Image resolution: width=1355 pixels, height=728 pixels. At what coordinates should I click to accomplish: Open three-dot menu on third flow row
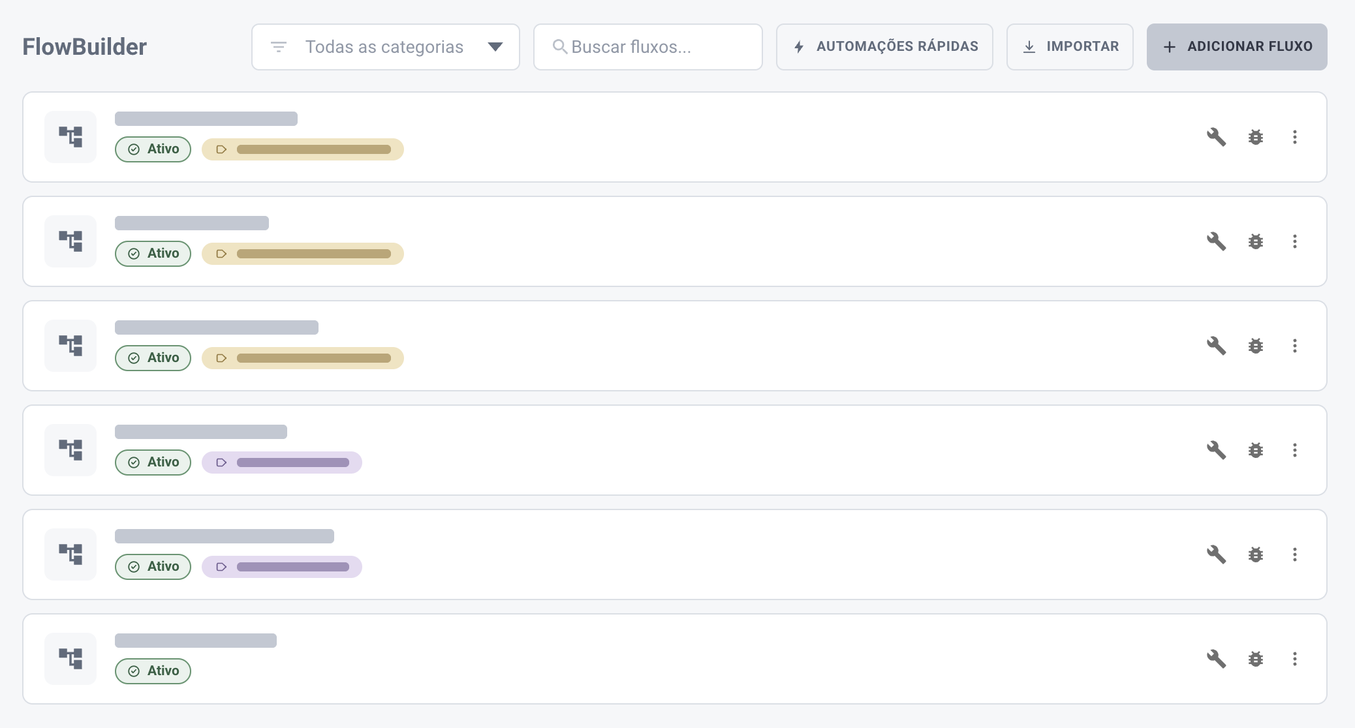pyautogui.click(x=1295, y=346)
